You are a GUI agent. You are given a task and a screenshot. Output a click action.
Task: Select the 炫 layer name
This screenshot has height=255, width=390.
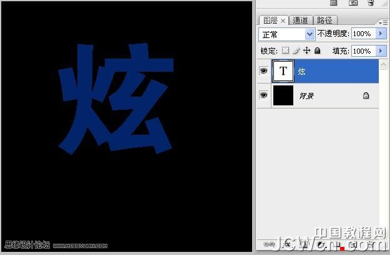[x=301, y=71]
